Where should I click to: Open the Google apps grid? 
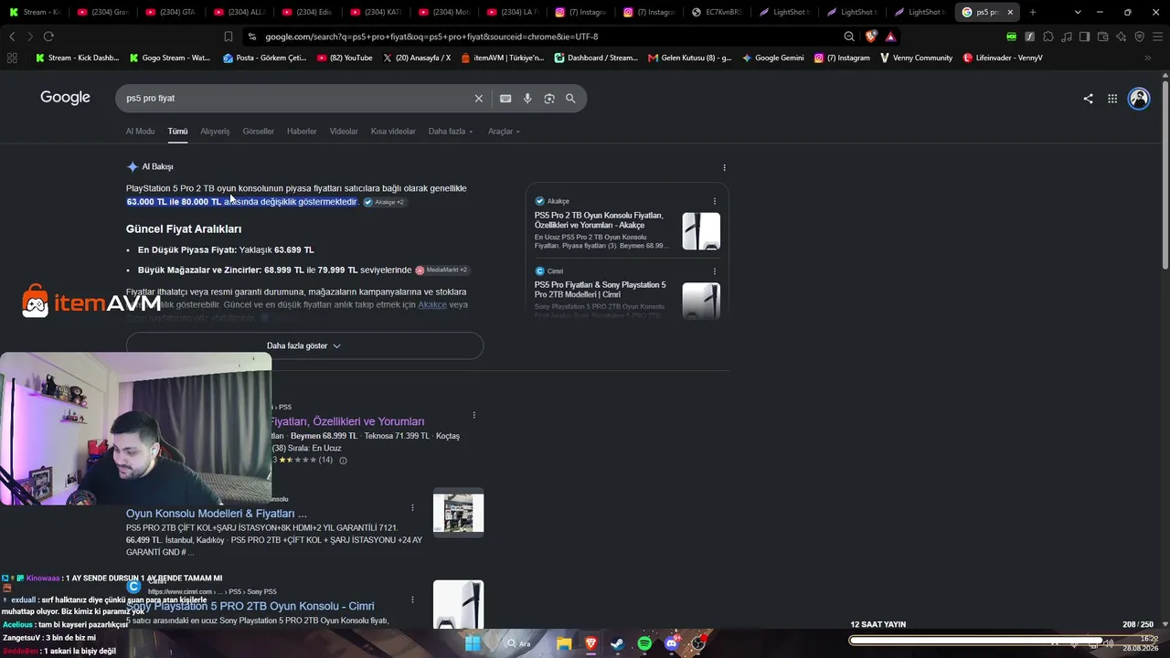pyautogui.click(x=1112, y=99)
